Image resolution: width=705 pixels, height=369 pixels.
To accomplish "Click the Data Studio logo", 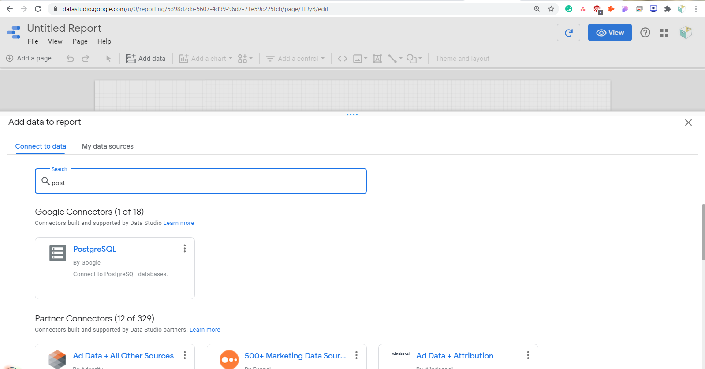I will coord(14,33).
